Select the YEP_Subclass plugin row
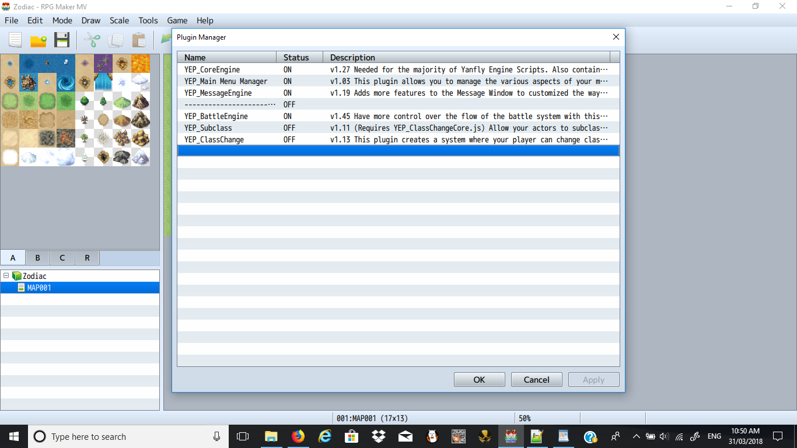 tap(398, 128)
